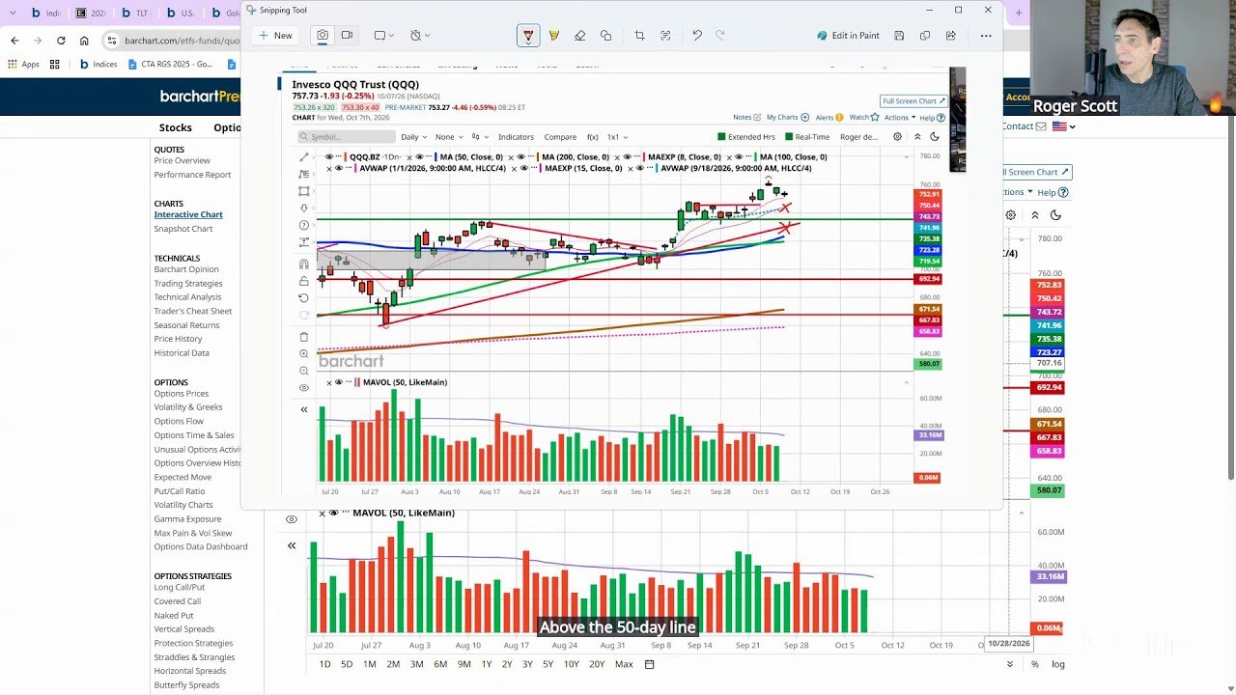
Task: Open a new browser tab with plus
Action: click(x=1019, y=14)
